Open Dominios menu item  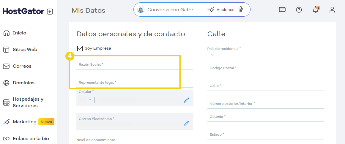click(23, 83)
